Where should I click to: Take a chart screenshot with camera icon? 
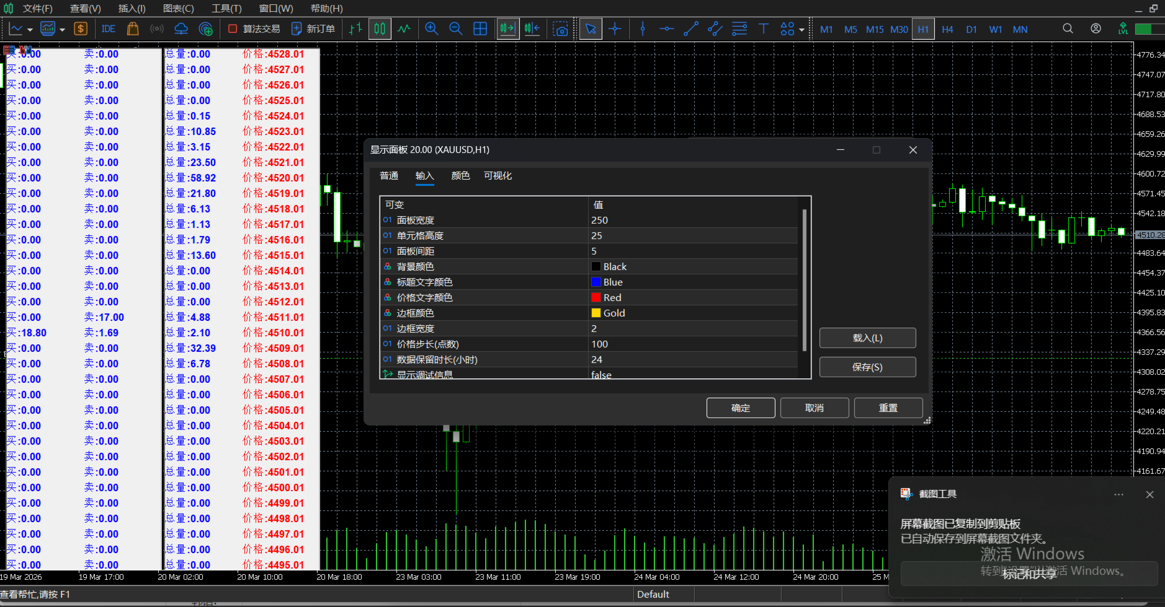[561, 29]
